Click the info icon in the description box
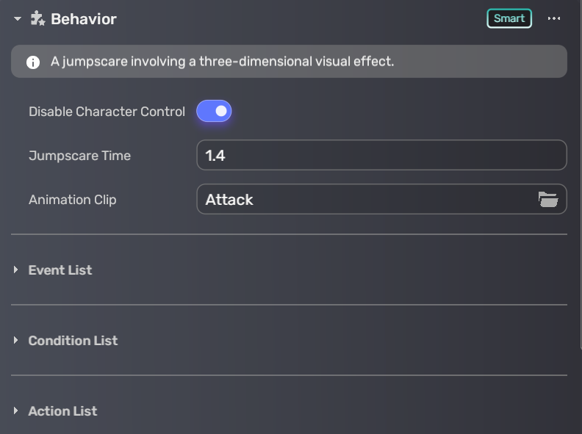 click(x=33, y=62)
